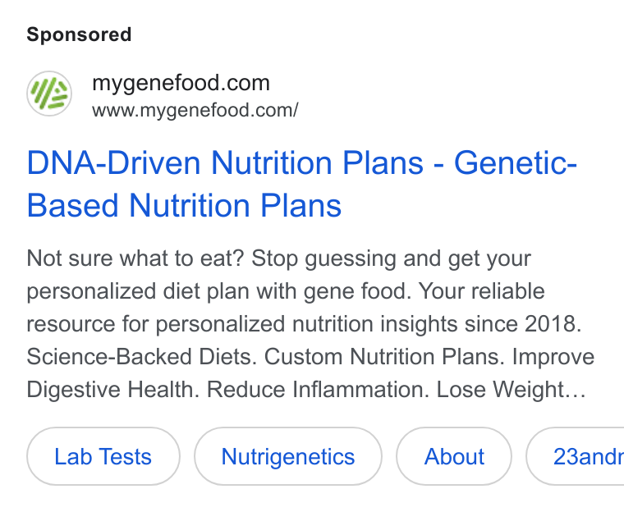
Task: Click 'Reduce Inflammation' in the ad description
Action: coord(318,390)
